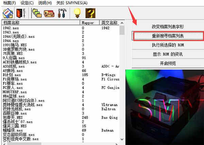Click the 改变档案列表字形 button

coord(168,27)
